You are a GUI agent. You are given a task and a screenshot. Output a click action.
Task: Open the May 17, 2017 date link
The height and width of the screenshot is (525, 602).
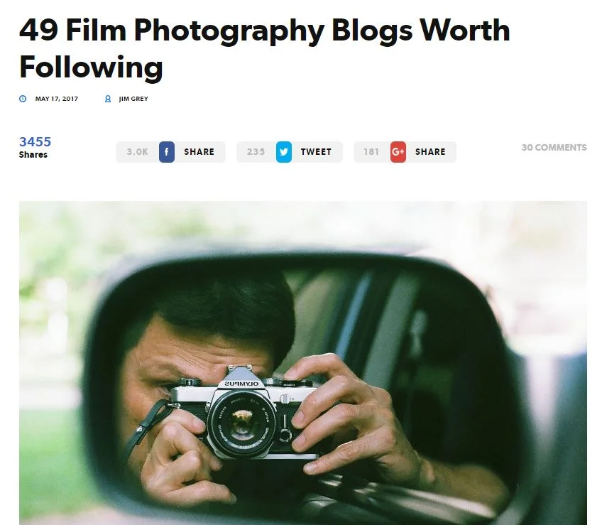[x=57, y=99]
